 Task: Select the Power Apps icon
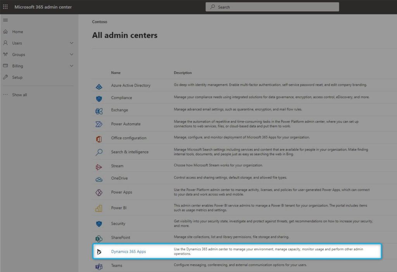100,192
